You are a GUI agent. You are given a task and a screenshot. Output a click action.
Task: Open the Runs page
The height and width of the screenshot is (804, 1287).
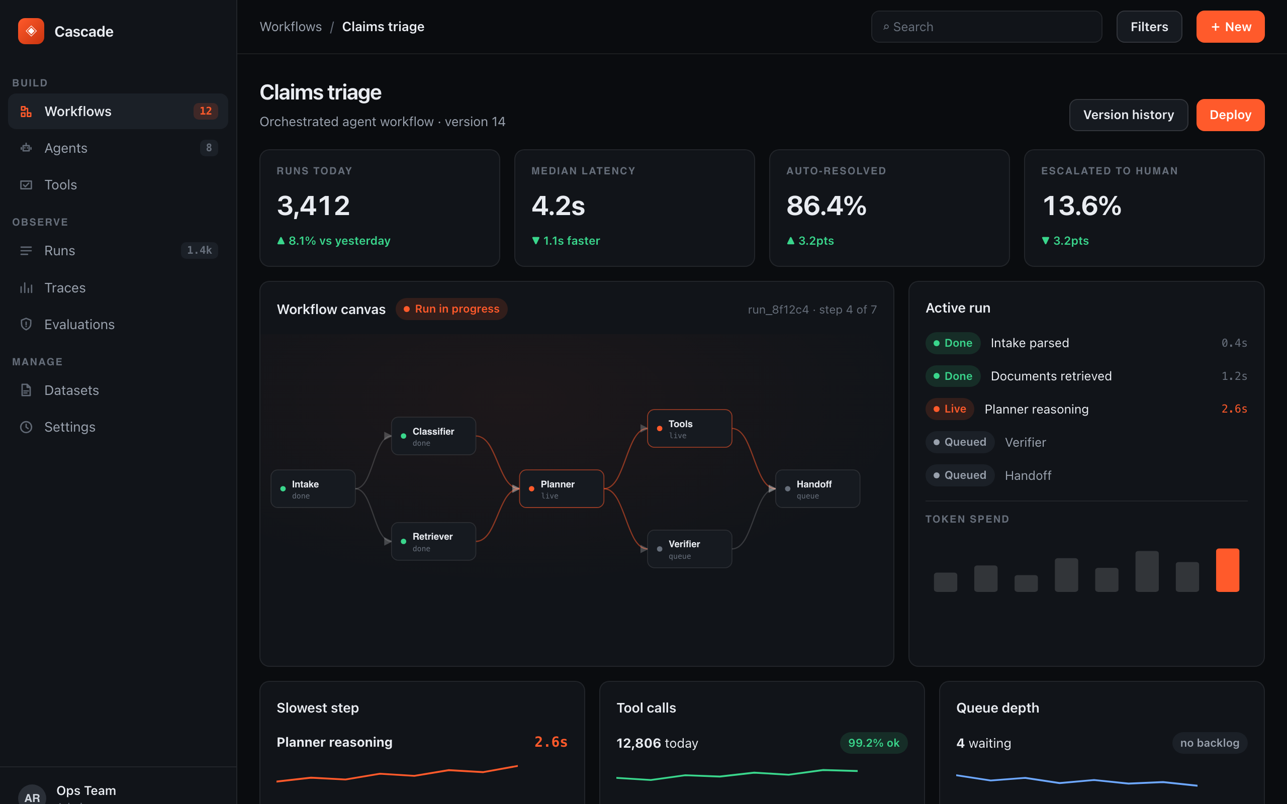(x=118, y=250)
